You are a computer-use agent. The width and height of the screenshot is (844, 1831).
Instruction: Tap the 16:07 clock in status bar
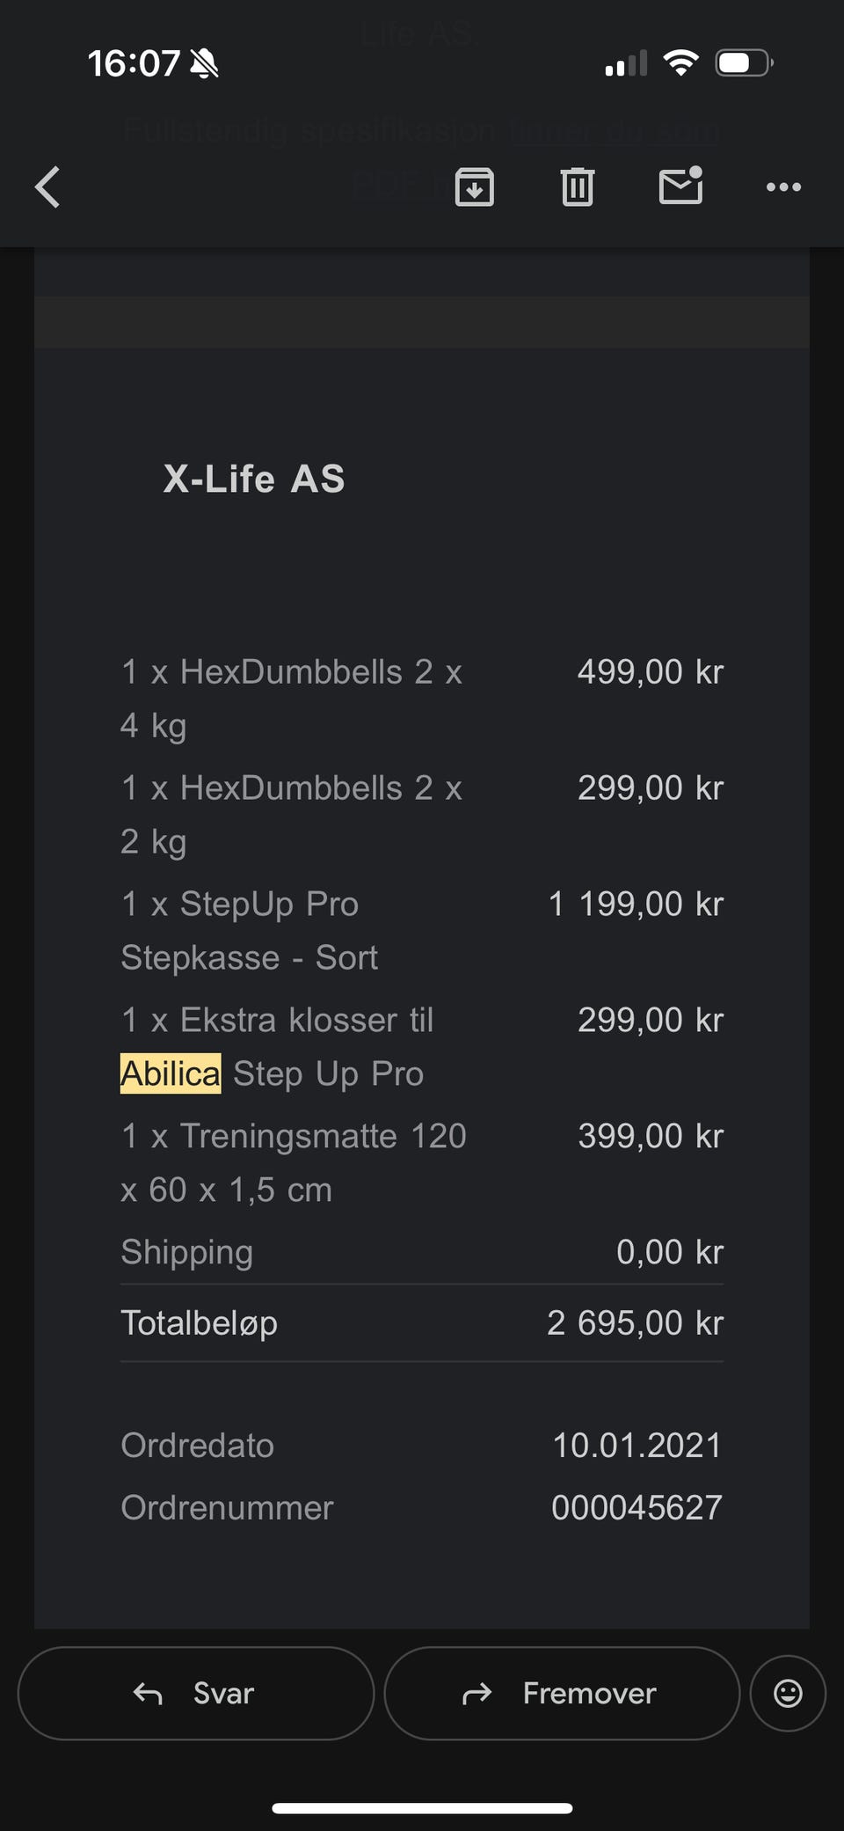click(x=134, y=63)
